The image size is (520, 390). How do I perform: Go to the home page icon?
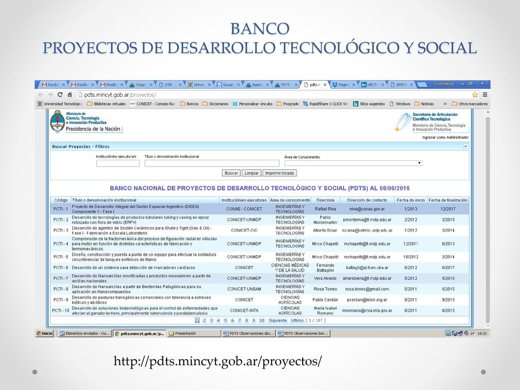click(70, 94)
